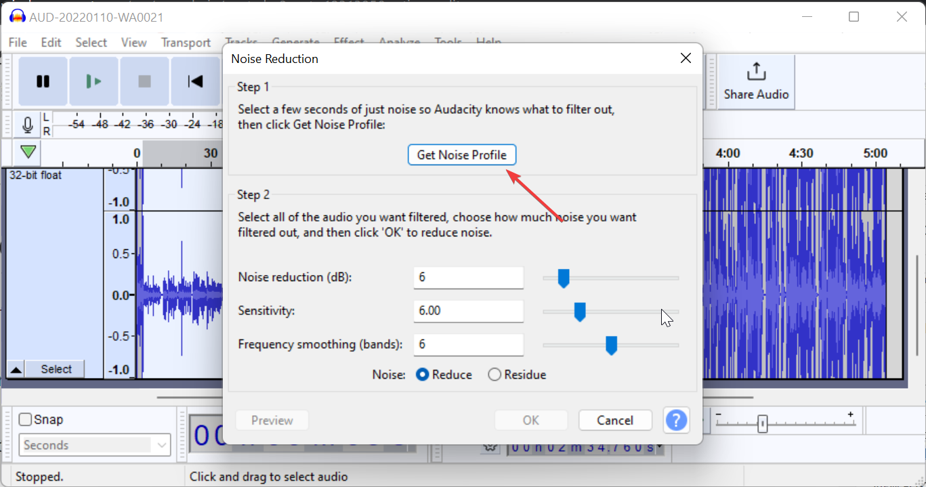Click the 0.5 mark on the track's vertical scale

coord(120,253)
